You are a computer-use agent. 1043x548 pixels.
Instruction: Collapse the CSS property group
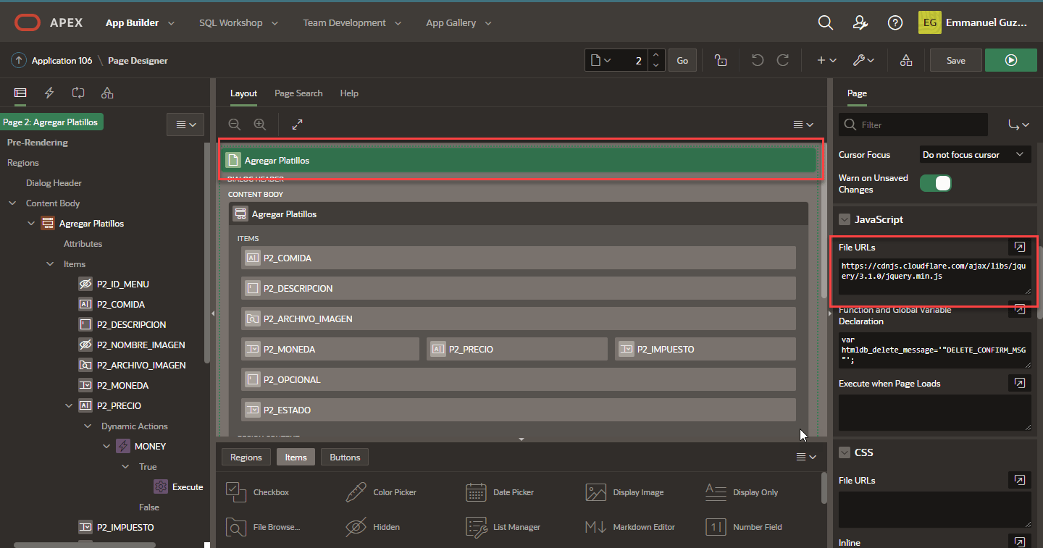tap(845, 452)
